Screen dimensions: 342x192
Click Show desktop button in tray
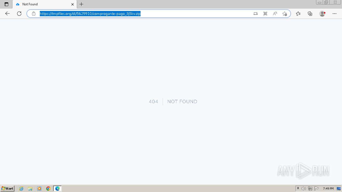339,189
